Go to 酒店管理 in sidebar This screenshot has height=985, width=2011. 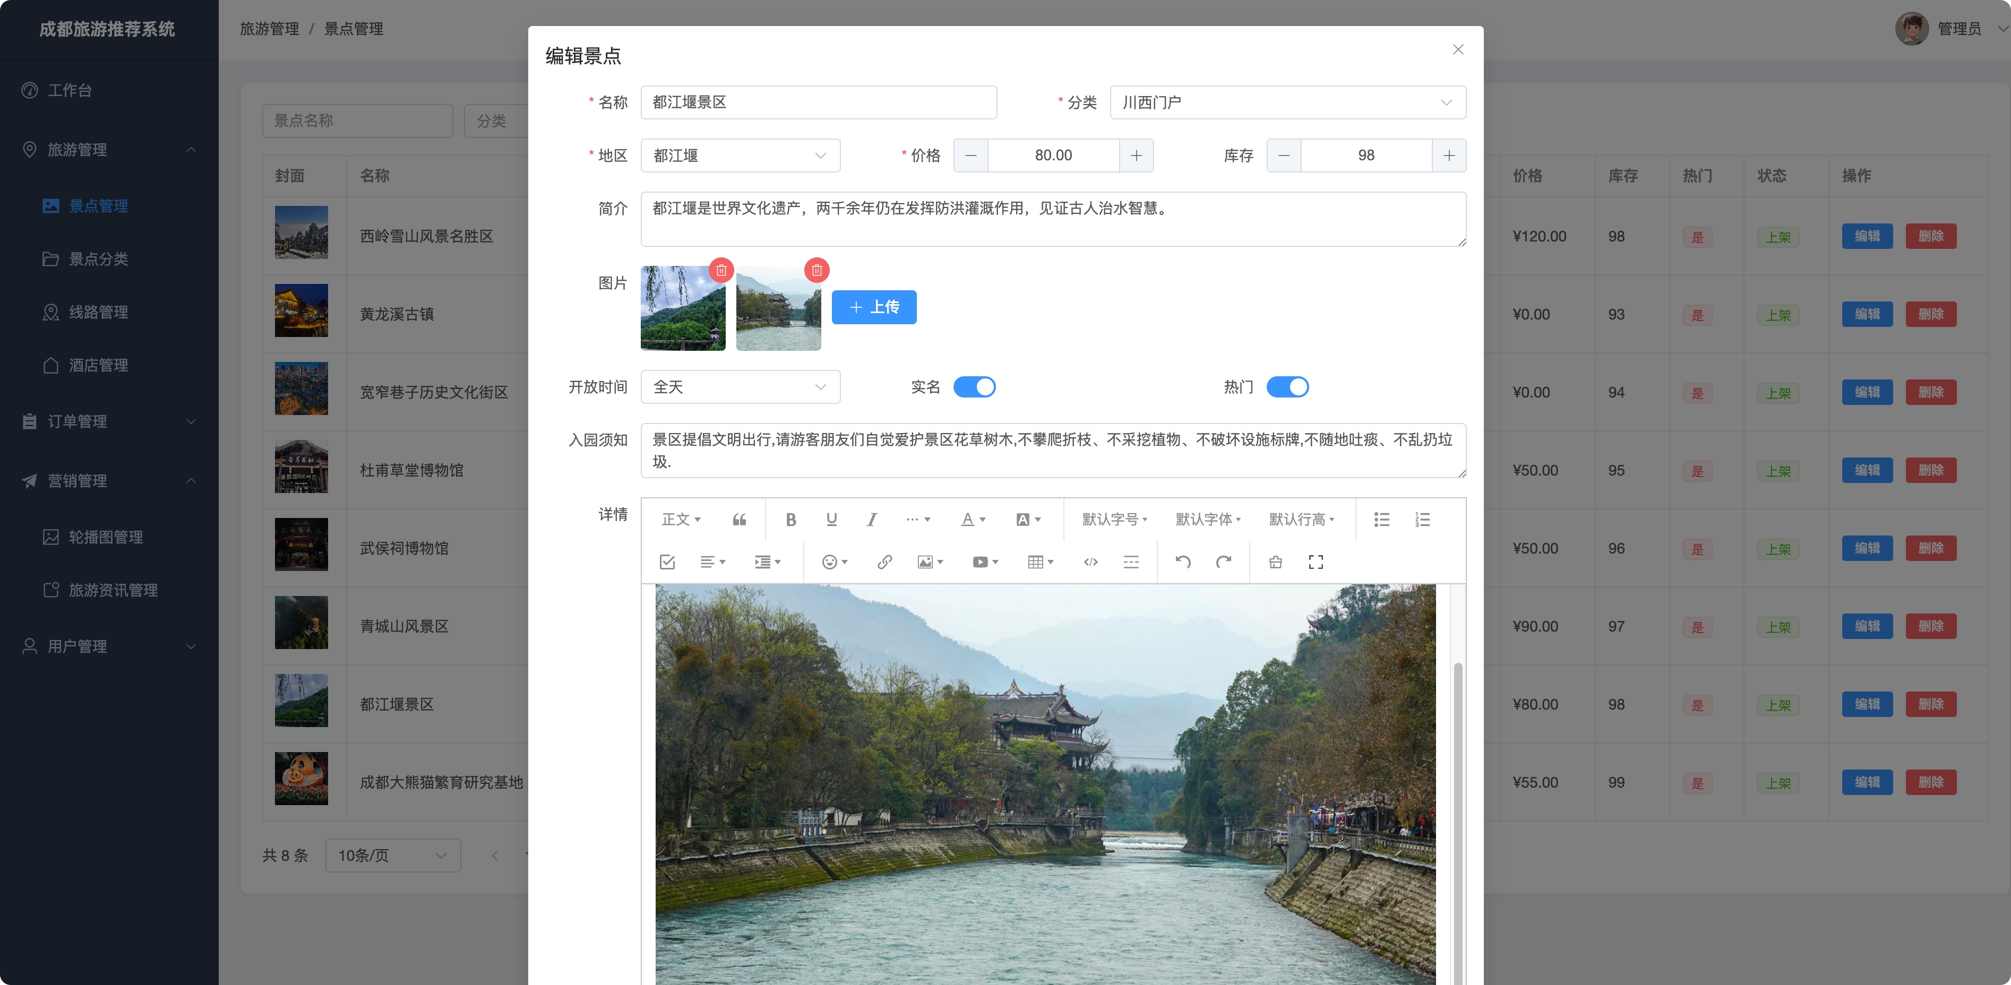(109, 365)
